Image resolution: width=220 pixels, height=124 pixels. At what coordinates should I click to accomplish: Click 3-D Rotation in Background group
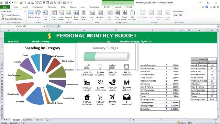[132, 15]
